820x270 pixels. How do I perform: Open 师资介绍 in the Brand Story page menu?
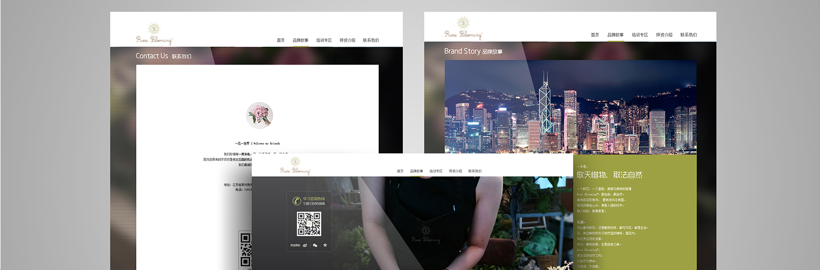[664, 35]
